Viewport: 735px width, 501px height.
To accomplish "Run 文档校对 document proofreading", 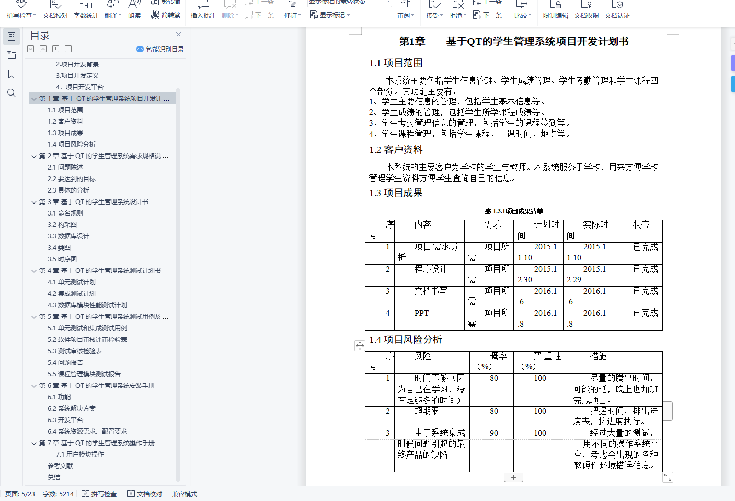I will [x=55, y=10].
